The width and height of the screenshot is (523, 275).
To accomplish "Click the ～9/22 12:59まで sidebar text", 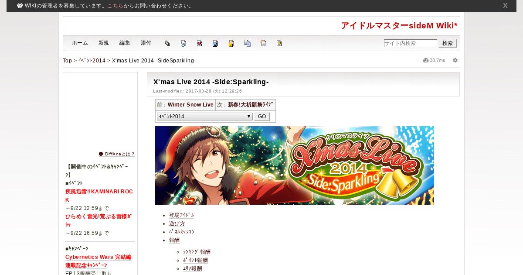I will coord(87,208).
